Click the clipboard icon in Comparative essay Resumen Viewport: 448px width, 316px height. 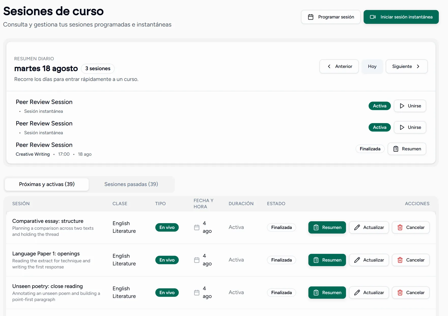click(x=316, y=227)
